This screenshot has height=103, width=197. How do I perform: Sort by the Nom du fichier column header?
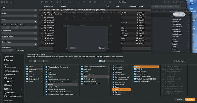(x=49, y=6)
